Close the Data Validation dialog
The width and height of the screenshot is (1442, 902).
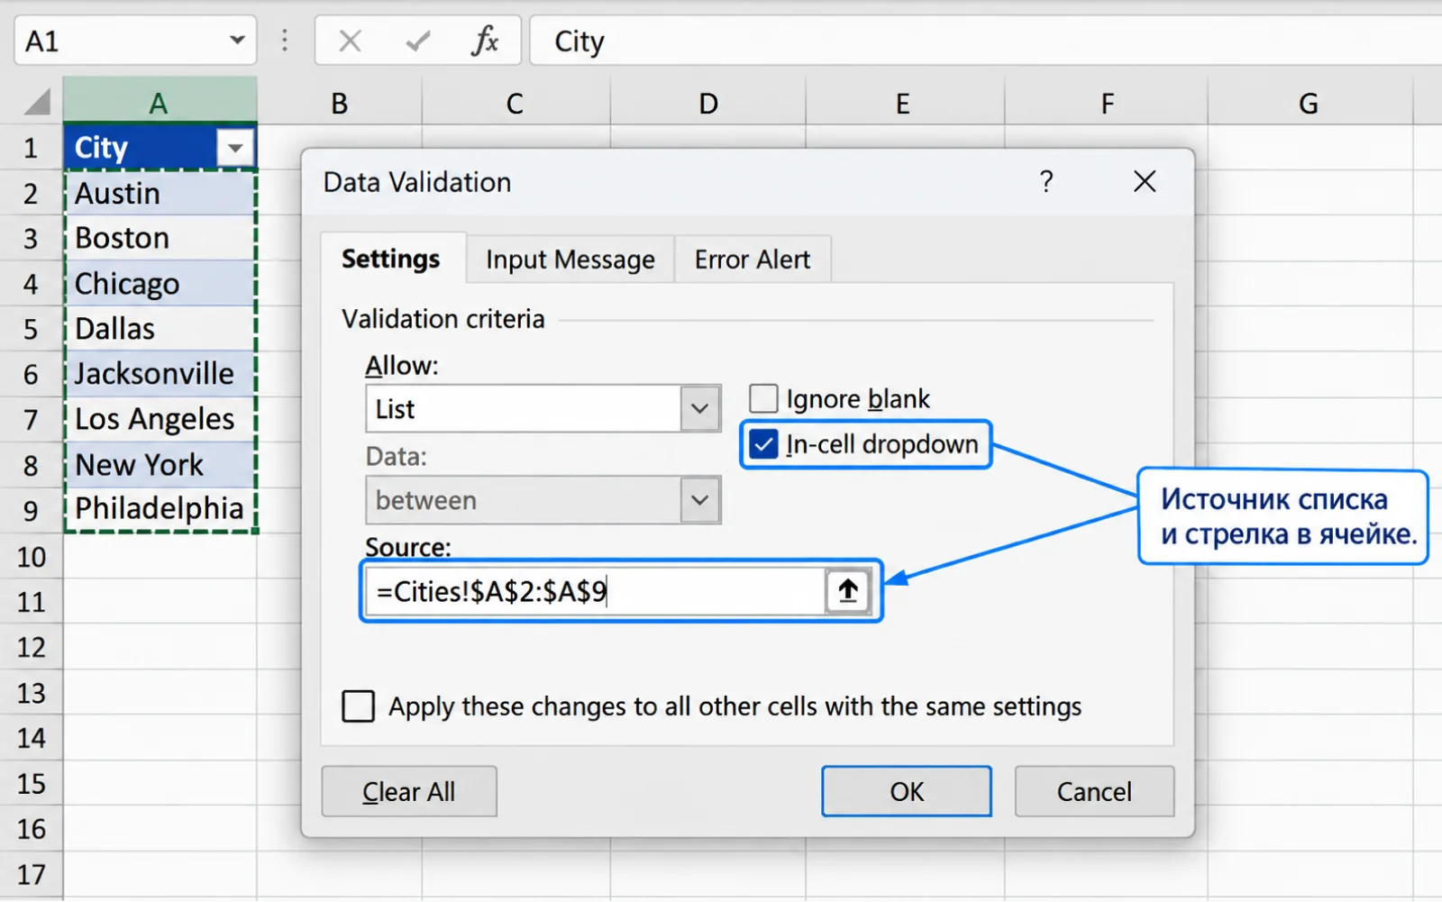point(1145,181)
